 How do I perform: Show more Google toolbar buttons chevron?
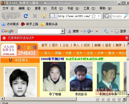tap(97, 32)
